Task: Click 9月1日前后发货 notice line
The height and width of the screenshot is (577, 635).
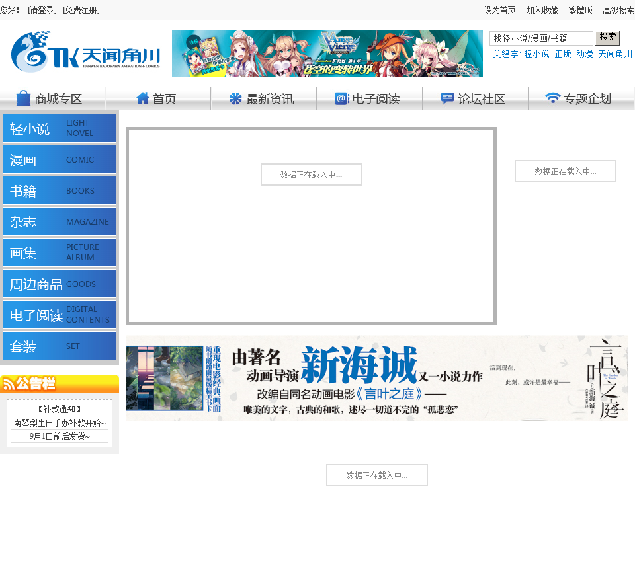Action: pos(60,436)
